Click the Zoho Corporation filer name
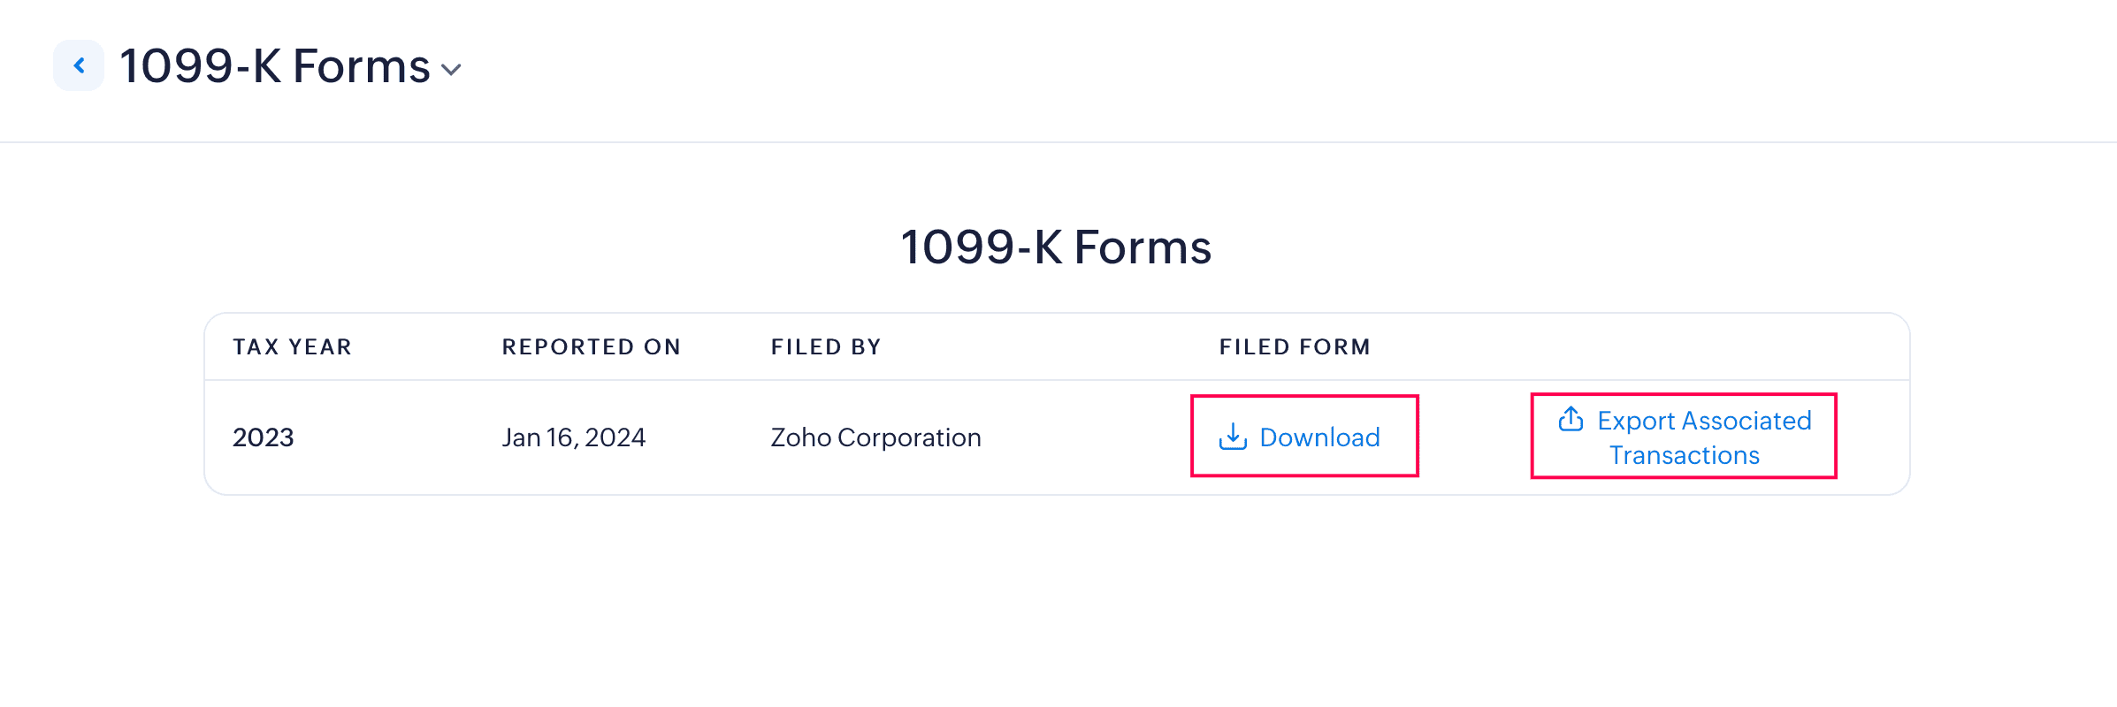 [x=875, y=437]
